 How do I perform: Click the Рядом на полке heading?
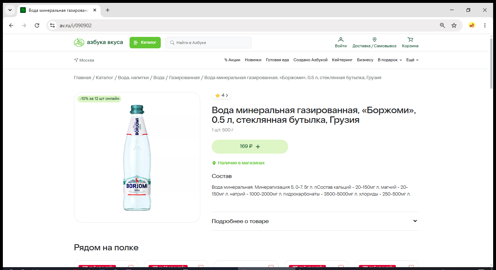tap(106, 247)
